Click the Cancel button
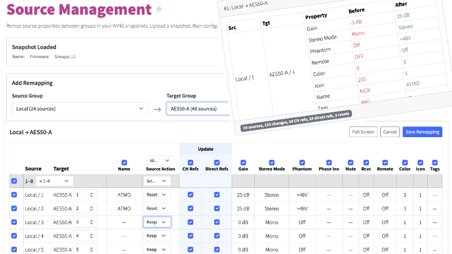The width and height of the screenshot is (452, 254). pyautogui.click(x=390, y=132)
